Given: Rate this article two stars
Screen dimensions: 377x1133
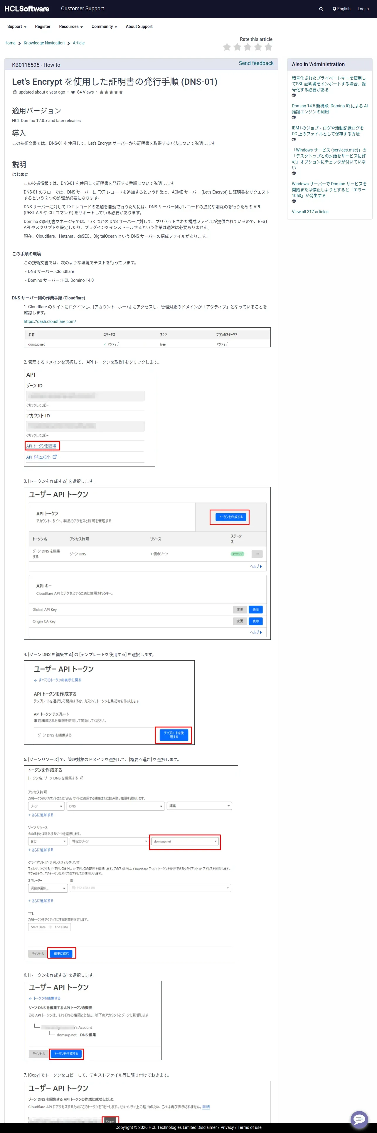Looking at the screenshot, I should pyautogui.click(x=238, y=47).
